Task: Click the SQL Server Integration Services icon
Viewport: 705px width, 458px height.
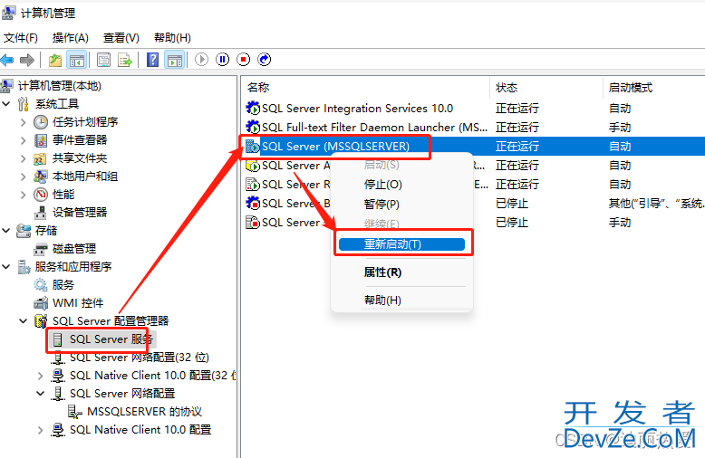Action: tap(253, 109)
